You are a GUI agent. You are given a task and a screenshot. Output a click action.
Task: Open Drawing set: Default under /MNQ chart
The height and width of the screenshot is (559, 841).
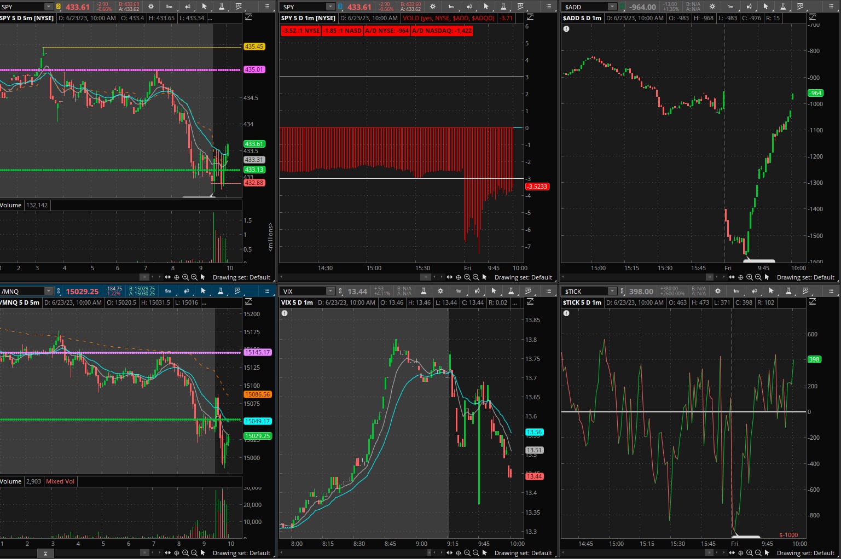(241, 553)
